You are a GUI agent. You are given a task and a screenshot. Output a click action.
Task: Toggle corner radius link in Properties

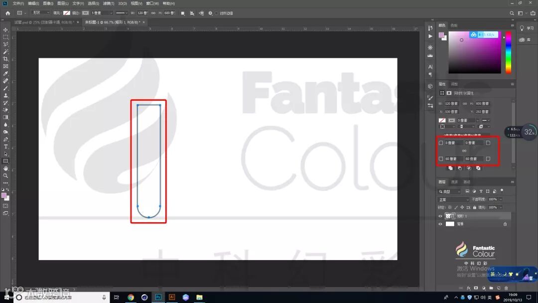click(x=464, y=151)
